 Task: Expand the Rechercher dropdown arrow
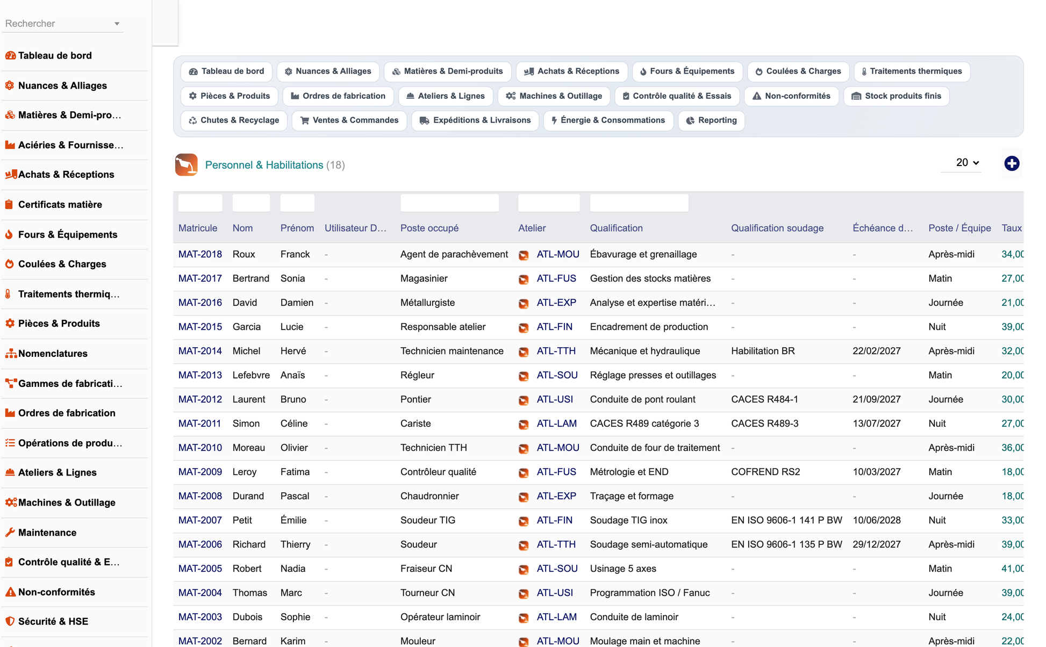click(117, 24)
